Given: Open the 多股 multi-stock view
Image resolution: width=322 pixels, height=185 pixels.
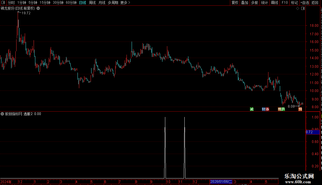Looking at the screenshot, I should click(x=255, y=3).
